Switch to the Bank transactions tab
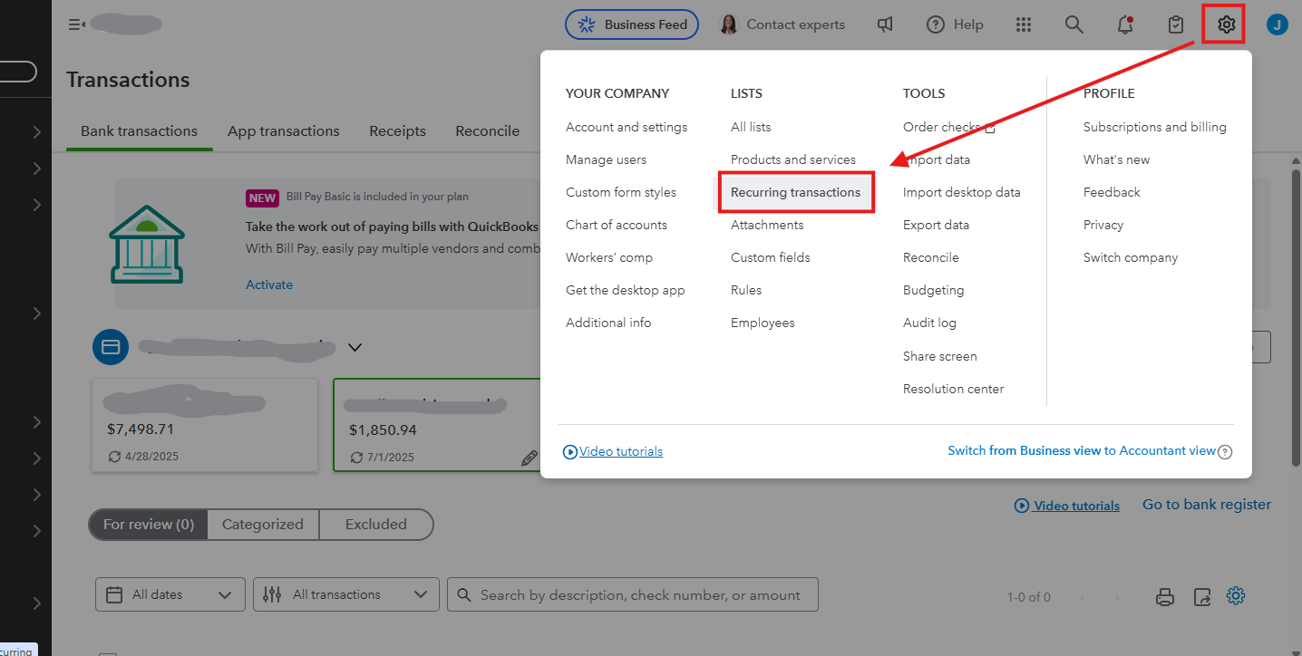 tap(139, 131)
